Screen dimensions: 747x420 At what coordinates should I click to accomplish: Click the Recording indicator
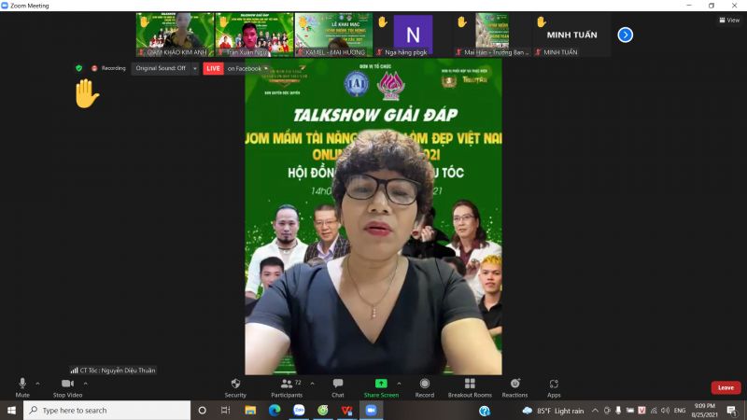point(108,68)
